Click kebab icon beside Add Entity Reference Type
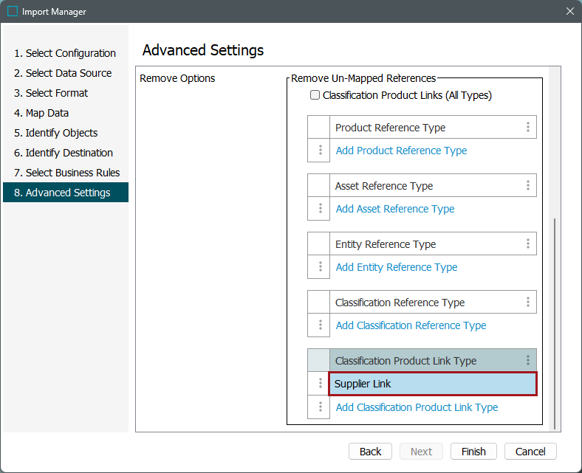Viewport: 582px width, 473px height. 320,267
